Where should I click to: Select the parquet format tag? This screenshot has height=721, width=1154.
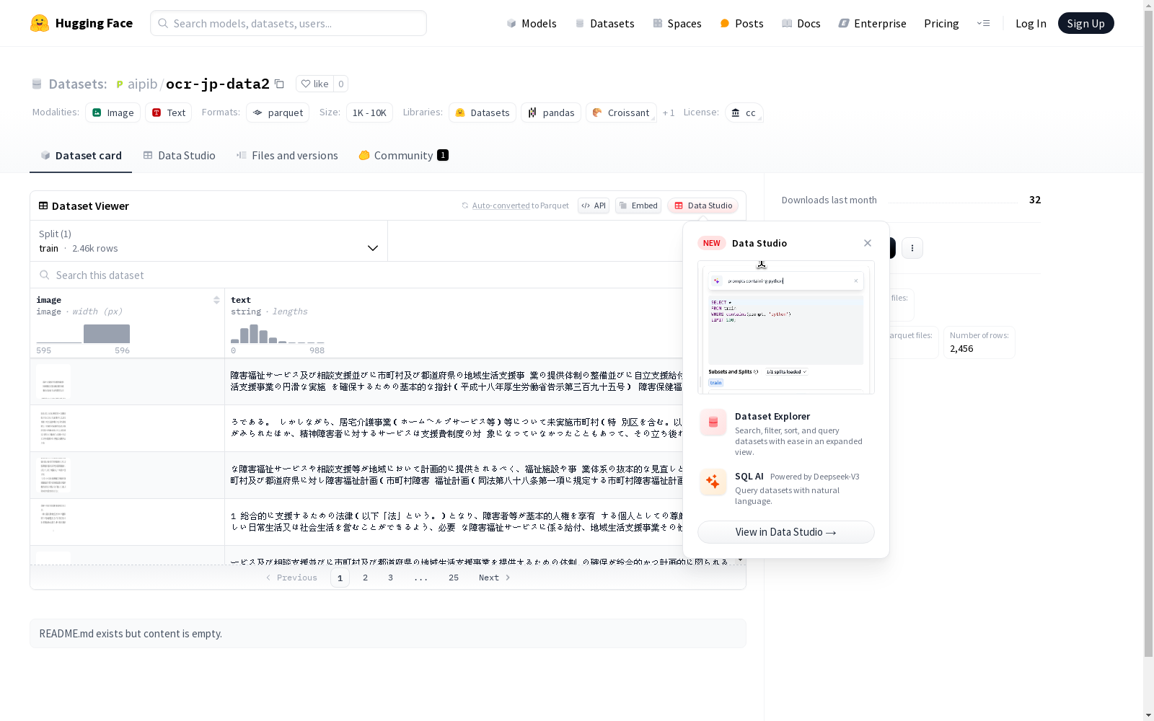point(278,112)
